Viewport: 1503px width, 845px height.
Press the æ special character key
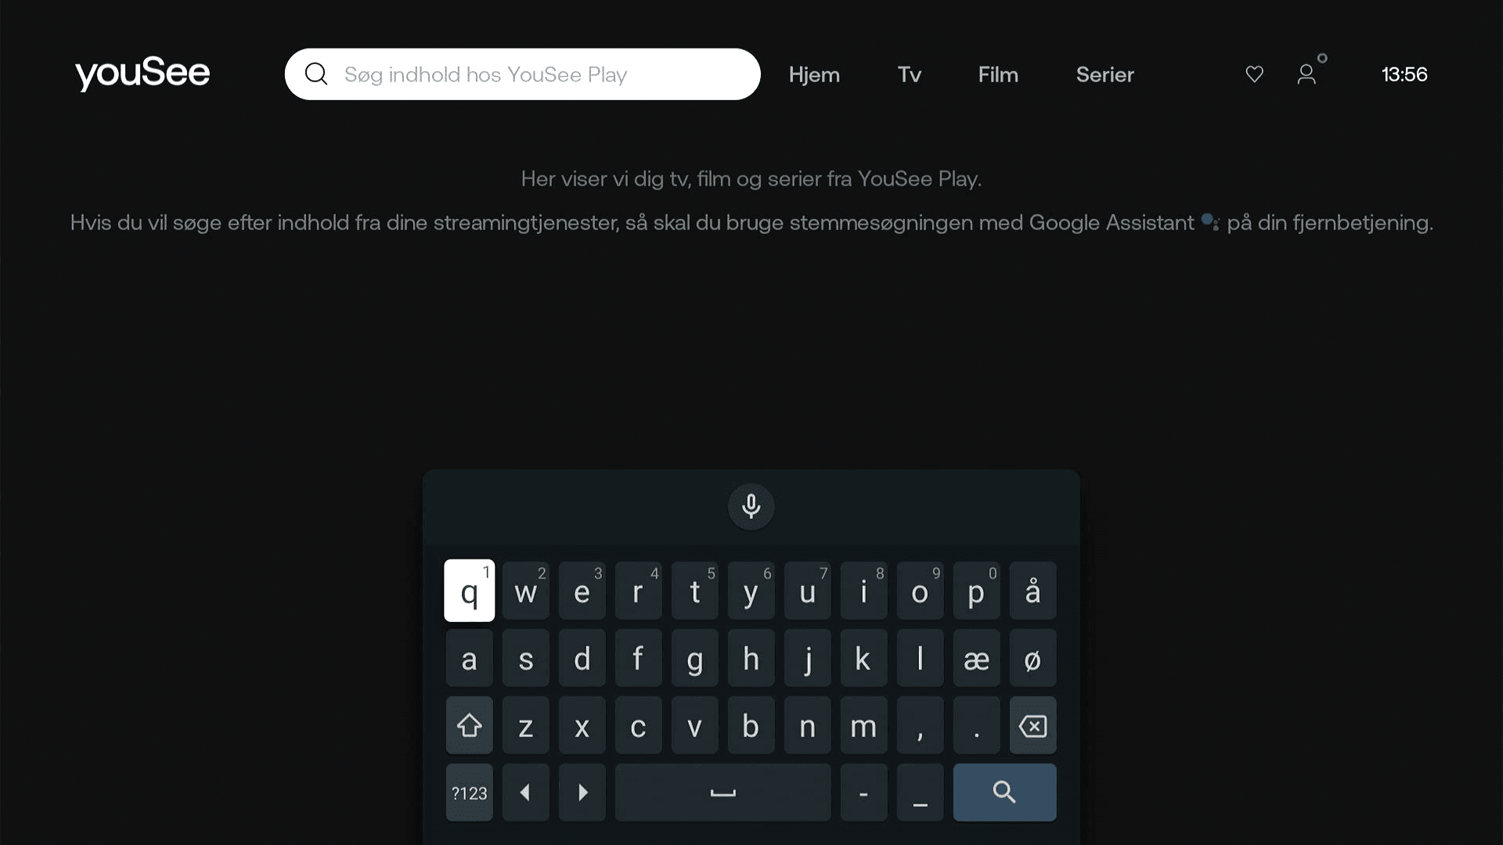976,658
